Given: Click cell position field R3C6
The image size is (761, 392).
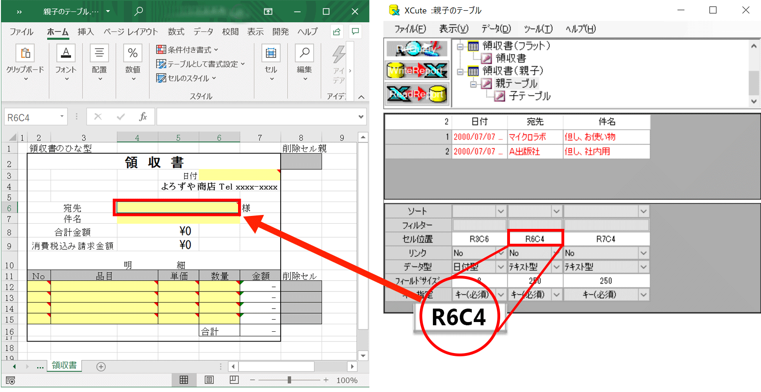Looking at the screenshot, I should tap(479, 239).
